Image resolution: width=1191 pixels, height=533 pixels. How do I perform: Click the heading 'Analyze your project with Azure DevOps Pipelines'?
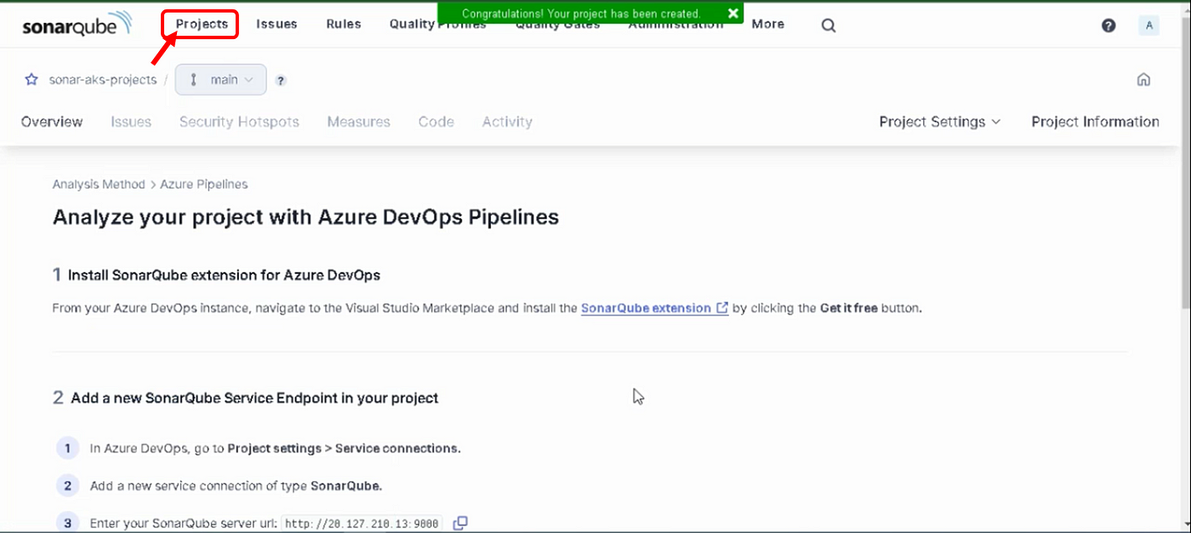(x=305, y=217)
